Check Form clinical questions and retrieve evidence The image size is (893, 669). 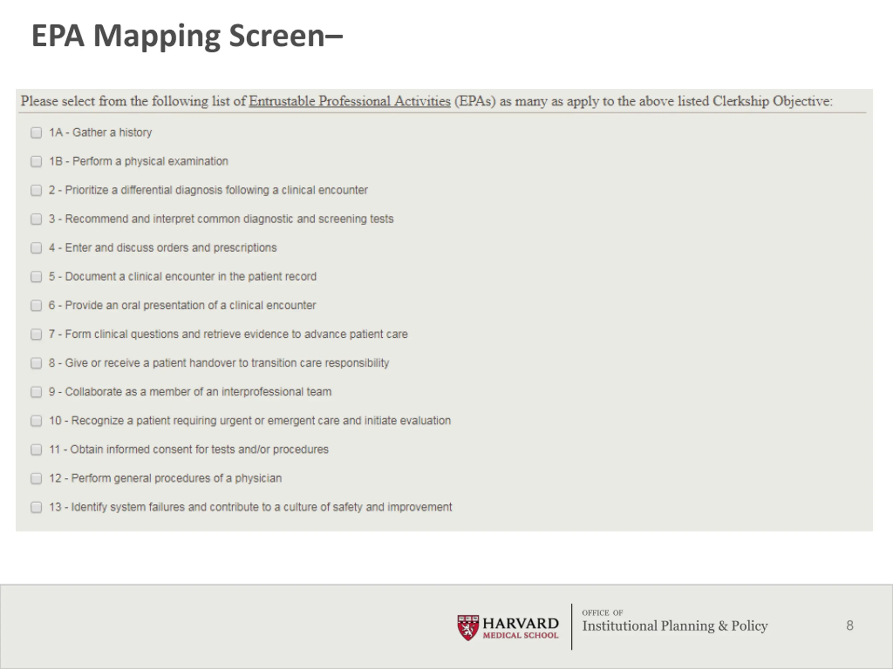point(36,334)
